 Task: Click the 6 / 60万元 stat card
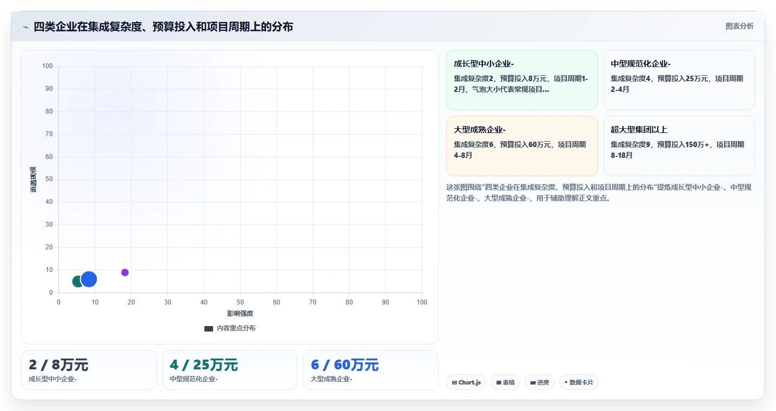370,370
